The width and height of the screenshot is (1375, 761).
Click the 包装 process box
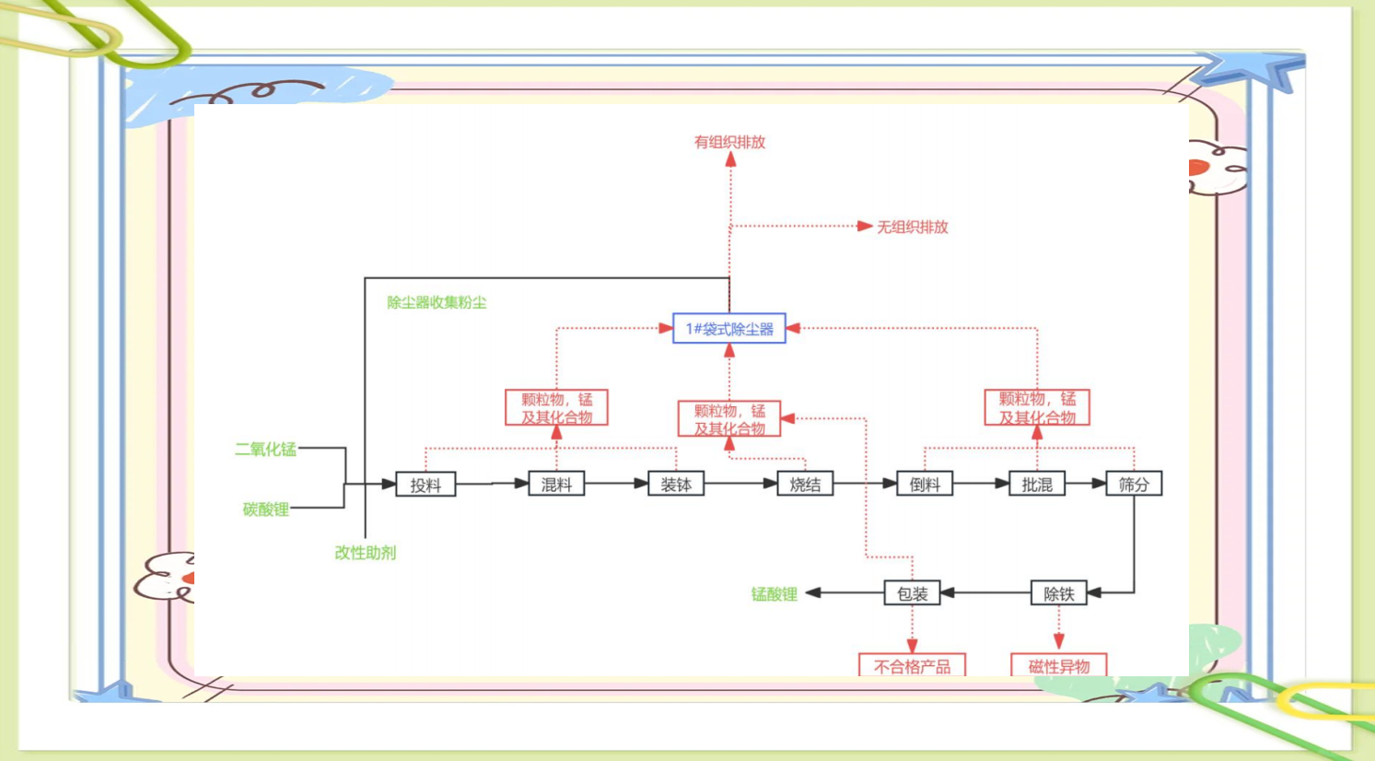click(x=912, y=594)
